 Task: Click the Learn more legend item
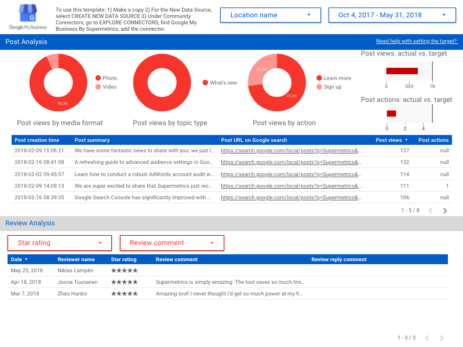pyautogui.click(x=337, y=78)
